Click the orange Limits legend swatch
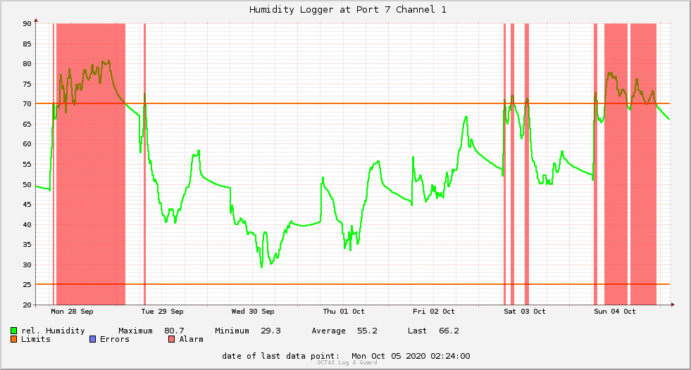Viewport: 691px width, 370px height. (13, 339)
